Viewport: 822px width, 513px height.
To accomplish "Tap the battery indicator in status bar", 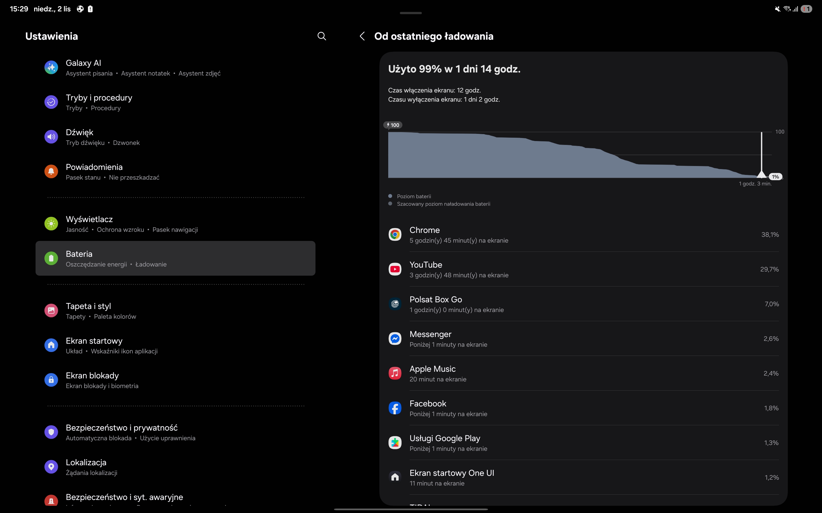I will (806, 9).
